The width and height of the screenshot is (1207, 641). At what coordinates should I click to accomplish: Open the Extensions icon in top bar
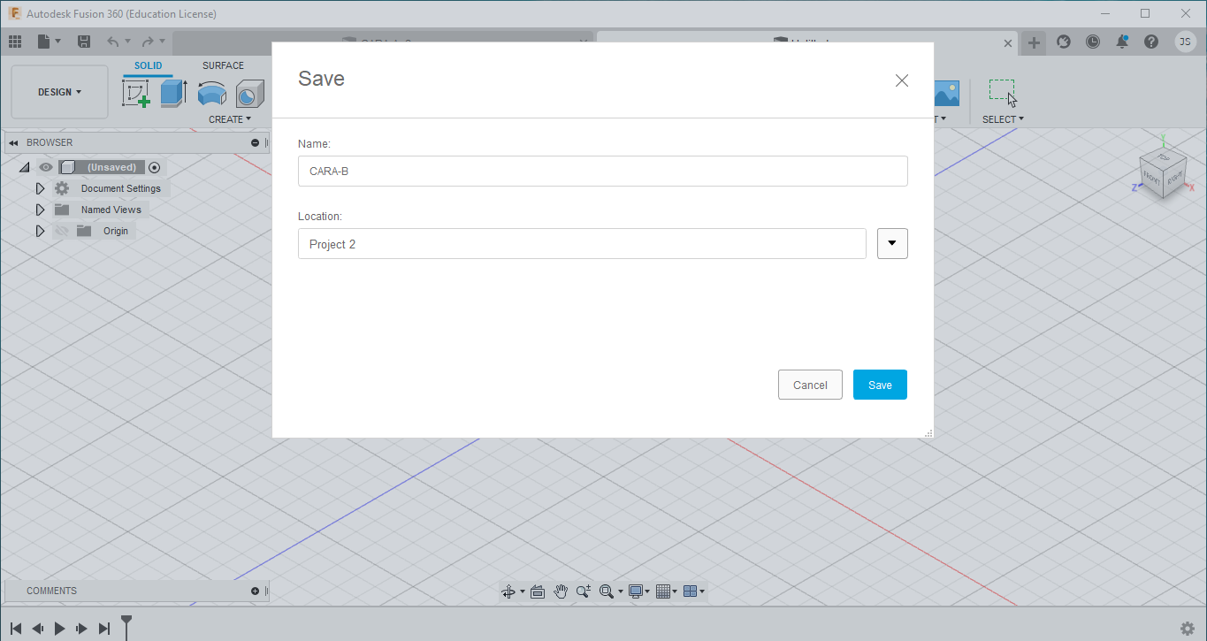click(x=1065, y=42)
